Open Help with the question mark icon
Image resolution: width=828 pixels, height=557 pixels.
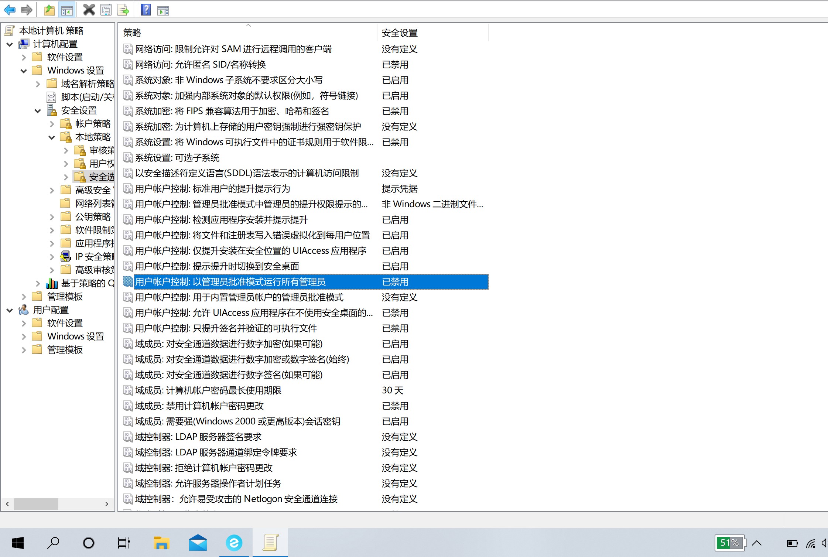146,10
